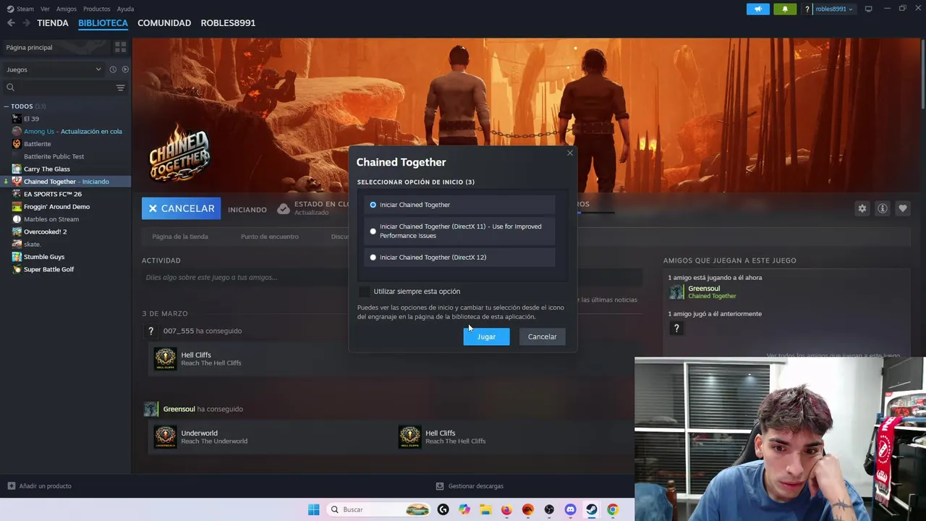Viewport: 926px width, 521px height.
Task: Select the DirectX 11 launch option
Action: tap(373, 232)
